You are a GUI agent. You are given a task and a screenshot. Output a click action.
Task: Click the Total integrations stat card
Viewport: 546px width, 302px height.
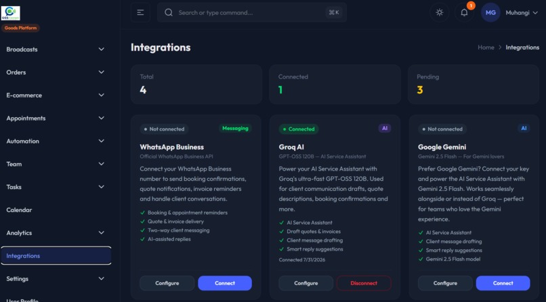click(196, 84)
